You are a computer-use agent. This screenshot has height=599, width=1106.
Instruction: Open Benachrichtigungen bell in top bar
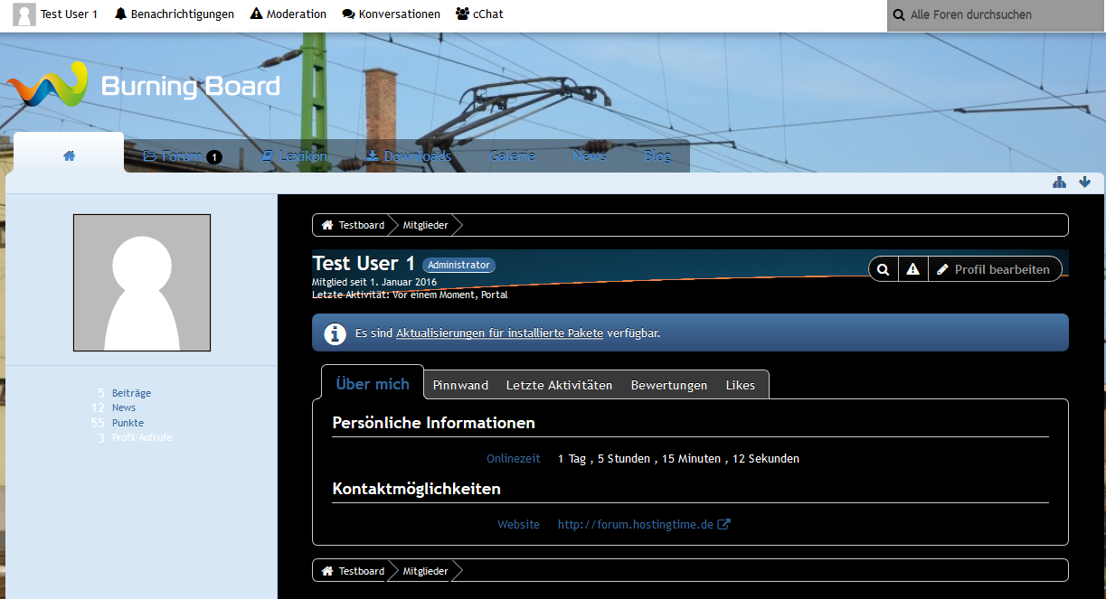pyautogui.click(x=175, y=14)
